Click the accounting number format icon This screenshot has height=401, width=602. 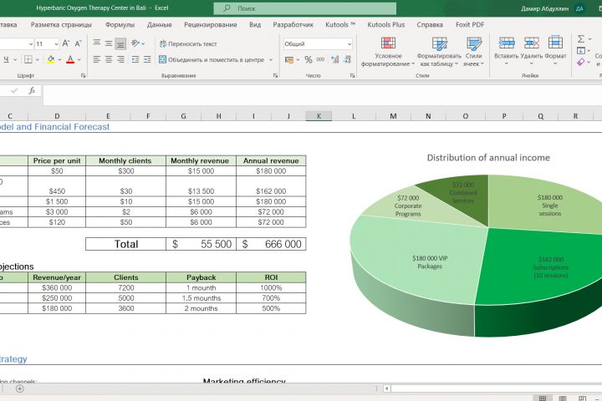point(289,59)
